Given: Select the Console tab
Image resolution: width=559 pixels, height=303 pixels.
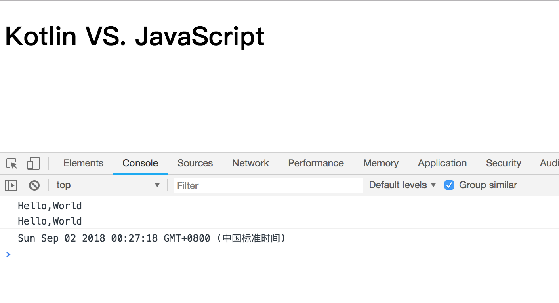Looking at the screenshot, I should 140,163.
